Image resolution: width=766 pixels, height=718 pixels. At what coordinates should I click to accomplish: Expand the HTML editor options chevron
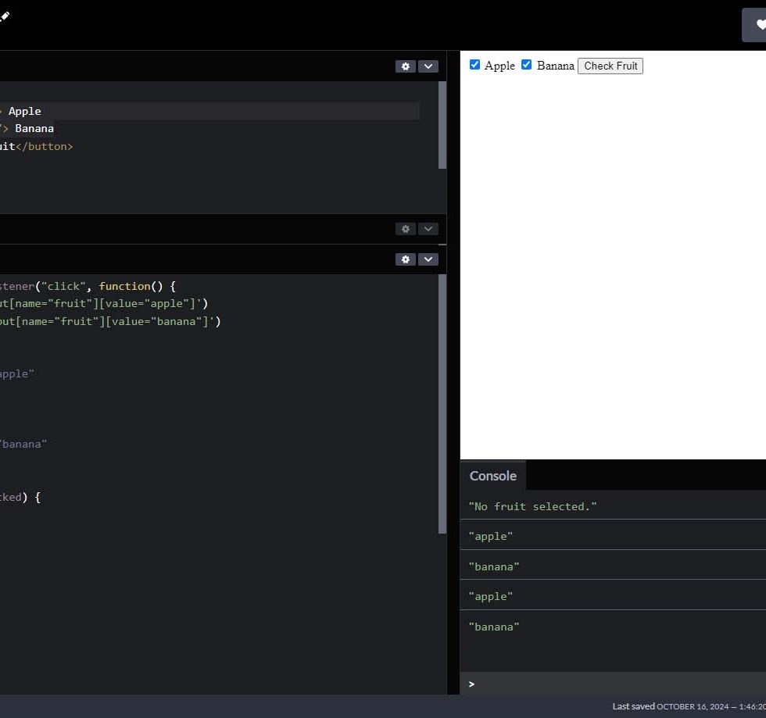[428, 66]
